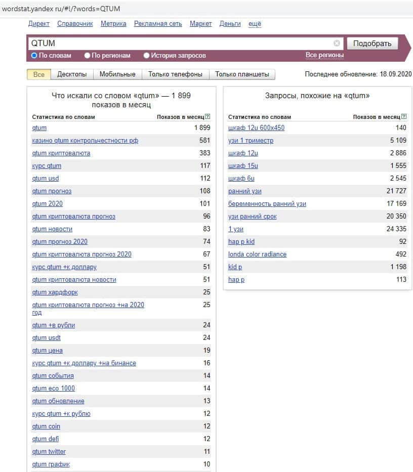
Task: Select the «Только телефоны» tab
Action: [175, 74]
